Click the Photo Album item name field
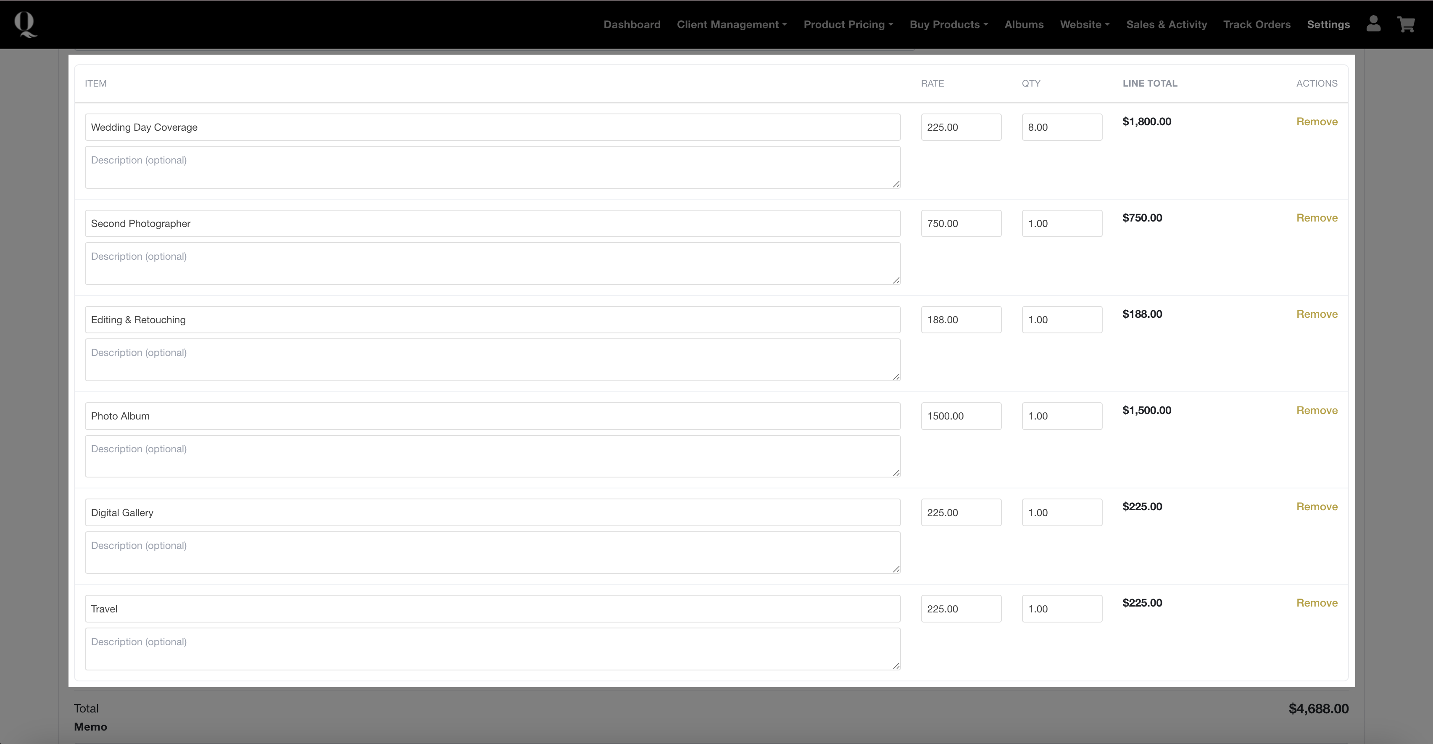 [x=493, y=416]
